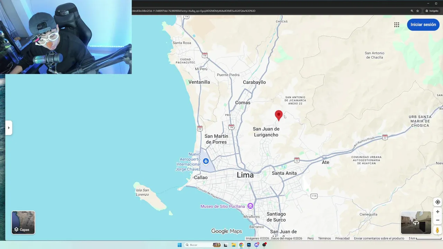Bookmark this page with the star icon

coord(418,11)
